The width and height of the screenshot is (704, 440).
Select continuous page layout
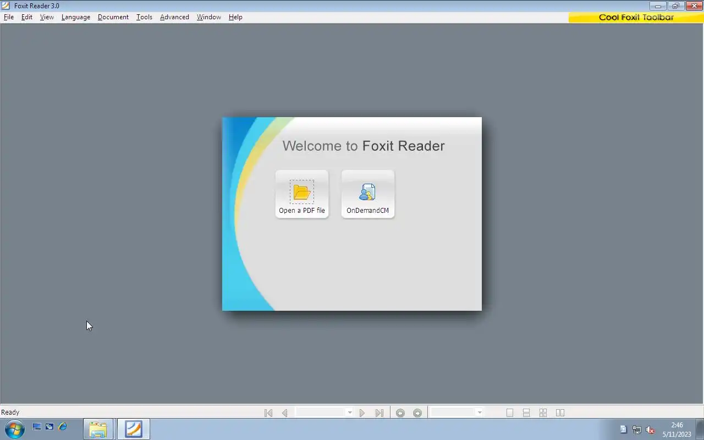point(526,413)
